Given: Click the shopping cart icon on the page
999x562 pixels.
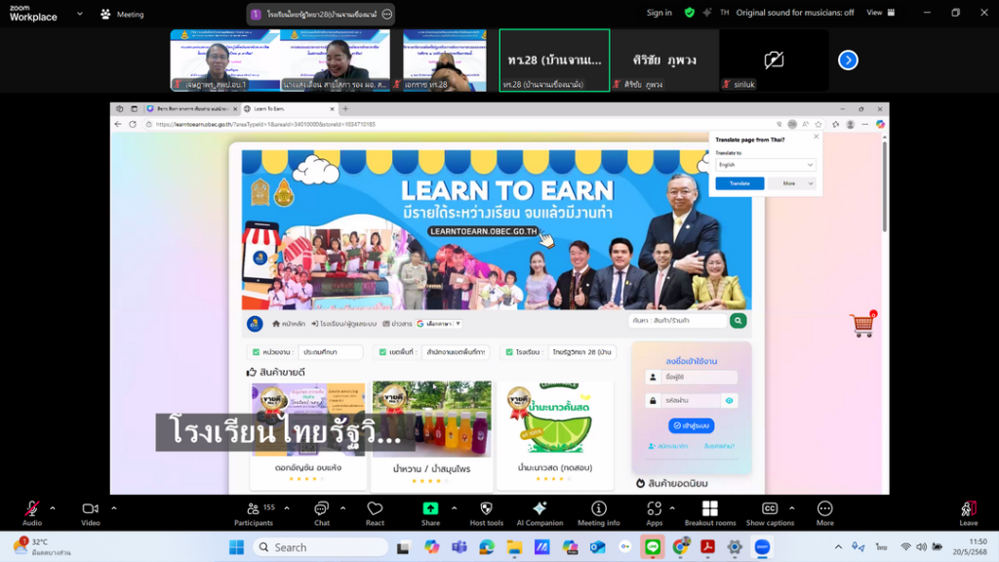Looking at the screenshot, I should (863, 324).
